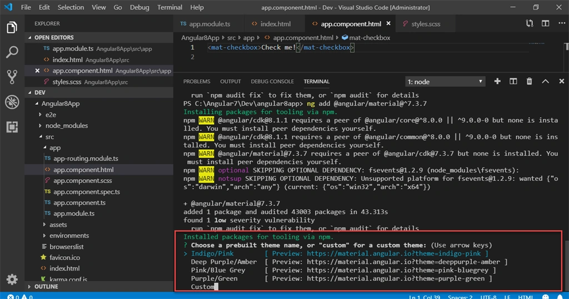
Task: Kill terminal with the trash icon
Action: 529,82
